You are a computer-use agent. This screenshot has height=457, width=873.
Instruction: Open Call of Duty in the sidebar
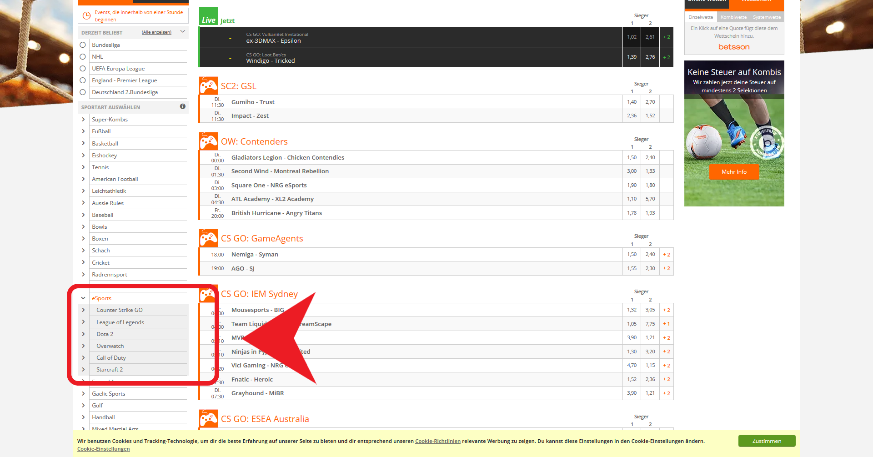(x=111, y=358)
